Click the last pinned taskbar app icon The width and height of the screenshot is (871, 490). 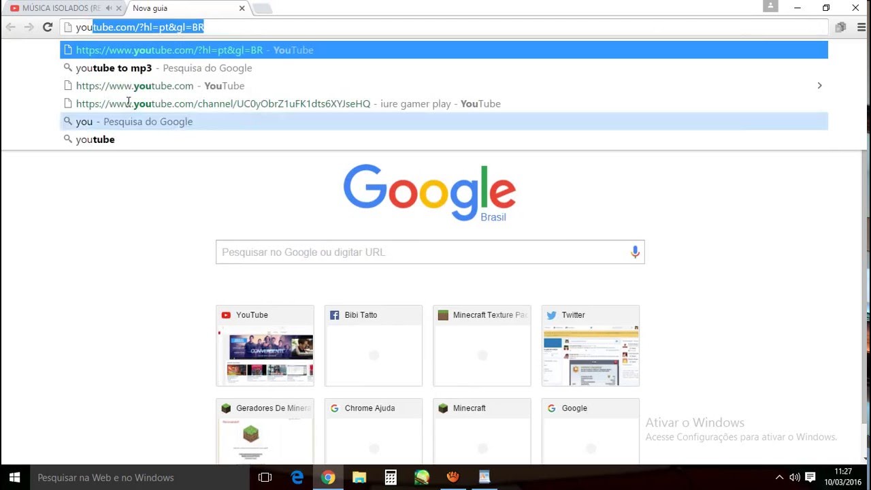pyautogui.click(x=484, y=477)
